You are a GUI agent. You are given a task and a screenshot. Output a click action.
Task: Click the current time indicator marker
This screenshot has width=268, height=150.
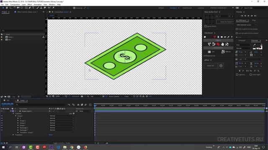click(x=95, y=106)
